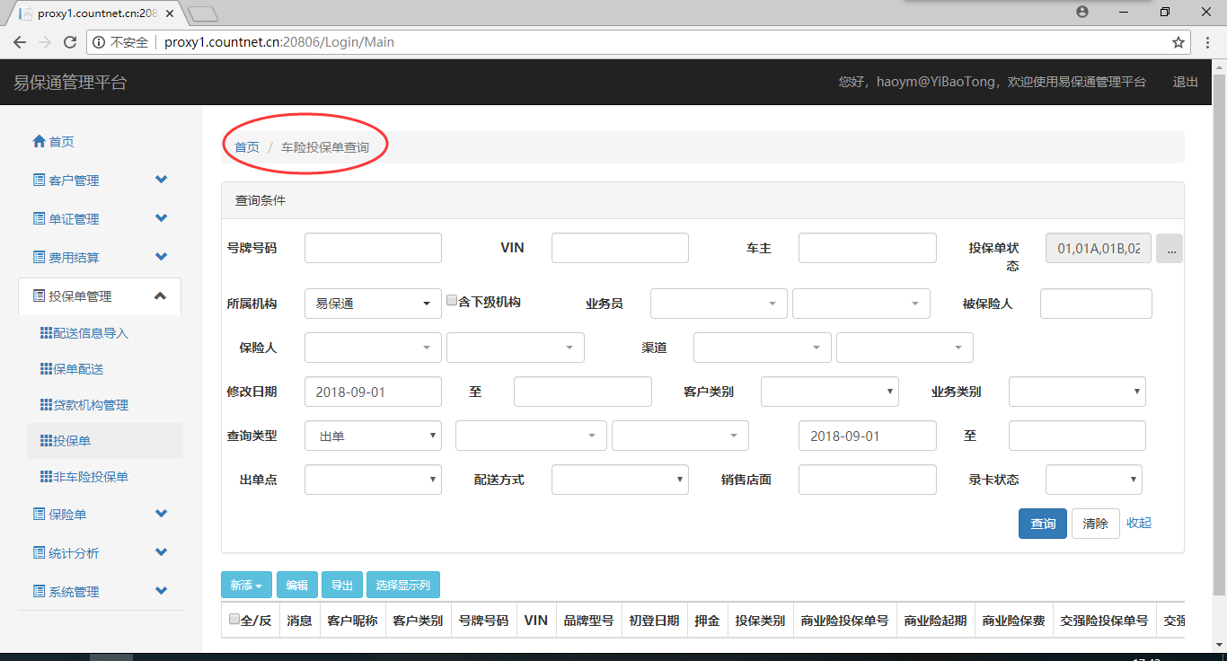Open the 所属机构 dropdown showing 易保通
Image resolution: width=1227 pixels, height=661 pixels.
373,304
